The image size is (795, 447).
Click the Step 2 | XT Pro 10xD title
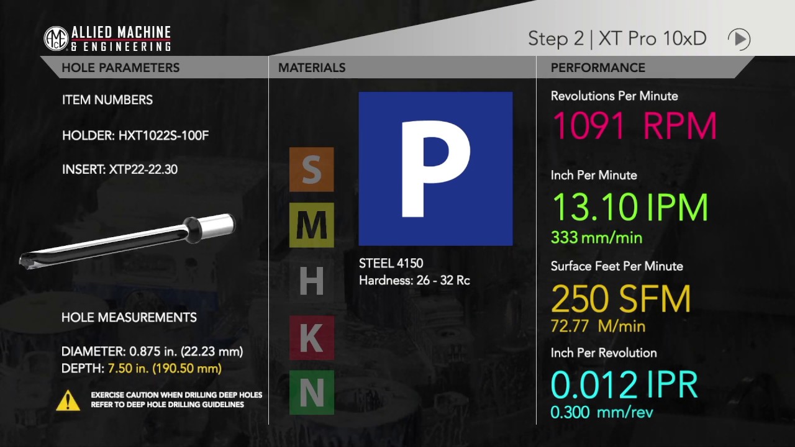617,38
